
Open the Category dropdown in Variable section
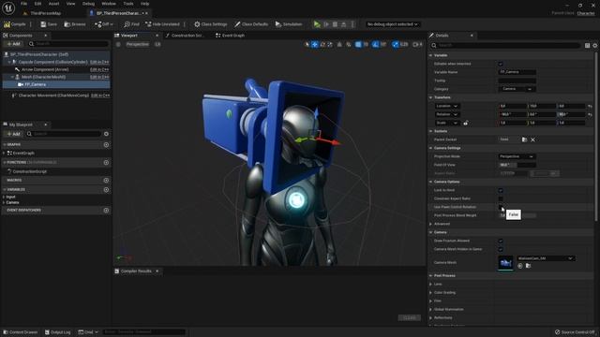(x=517, y=89)
